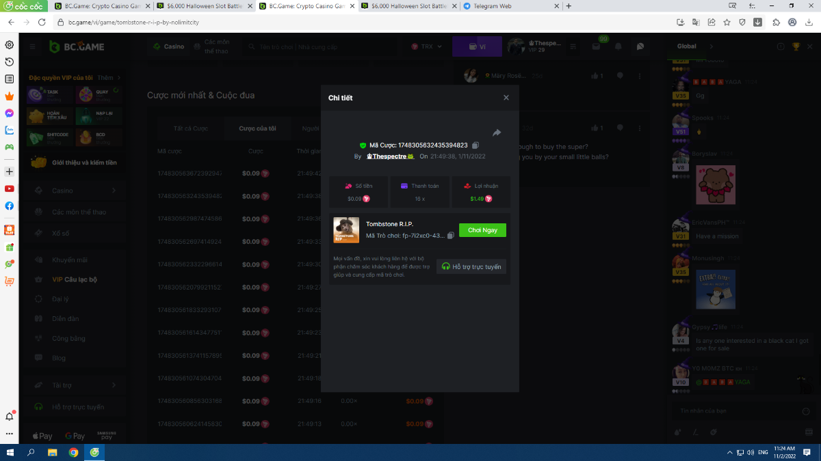Viewport: 821px width, 461px height.
Task: Open Thespectre player profile link
Action: tap(391, 156)
